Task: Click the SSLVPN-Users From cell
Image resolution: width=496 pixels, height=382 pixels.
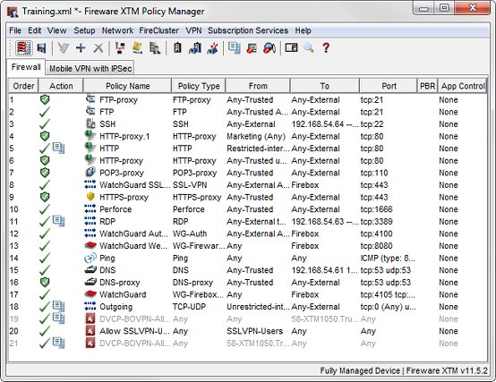Action: (254, 331)
